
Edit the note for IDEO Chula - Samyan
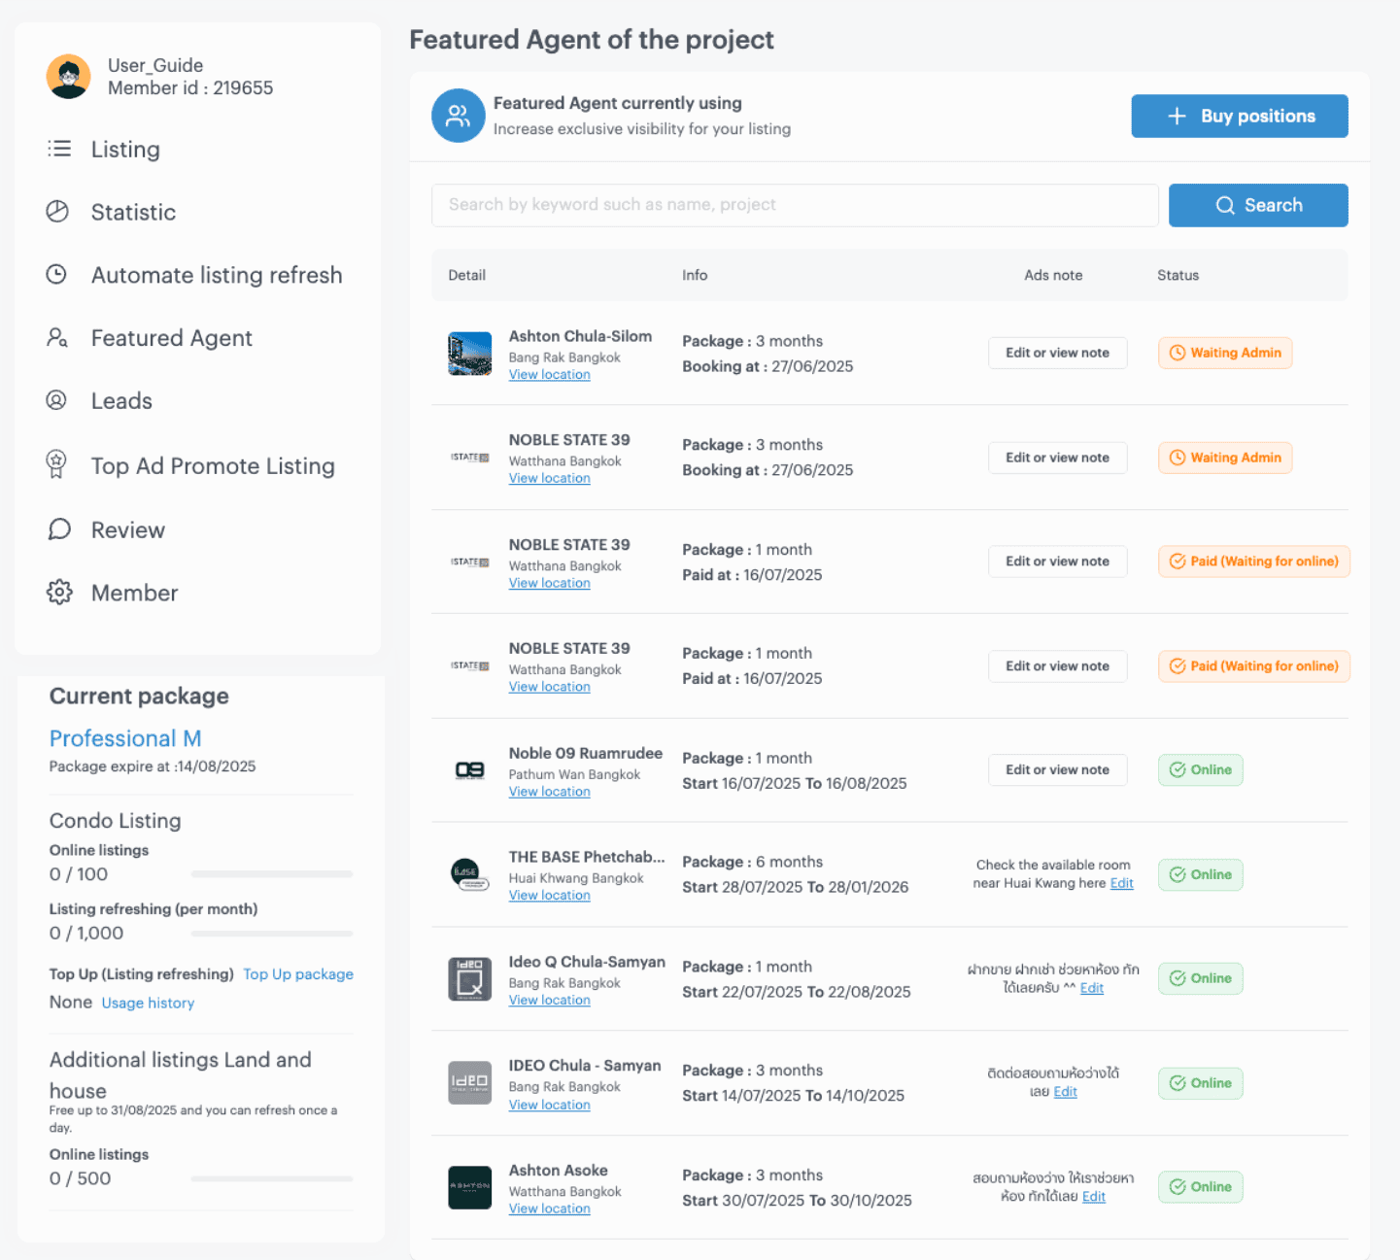(x=1065, y=1092)
